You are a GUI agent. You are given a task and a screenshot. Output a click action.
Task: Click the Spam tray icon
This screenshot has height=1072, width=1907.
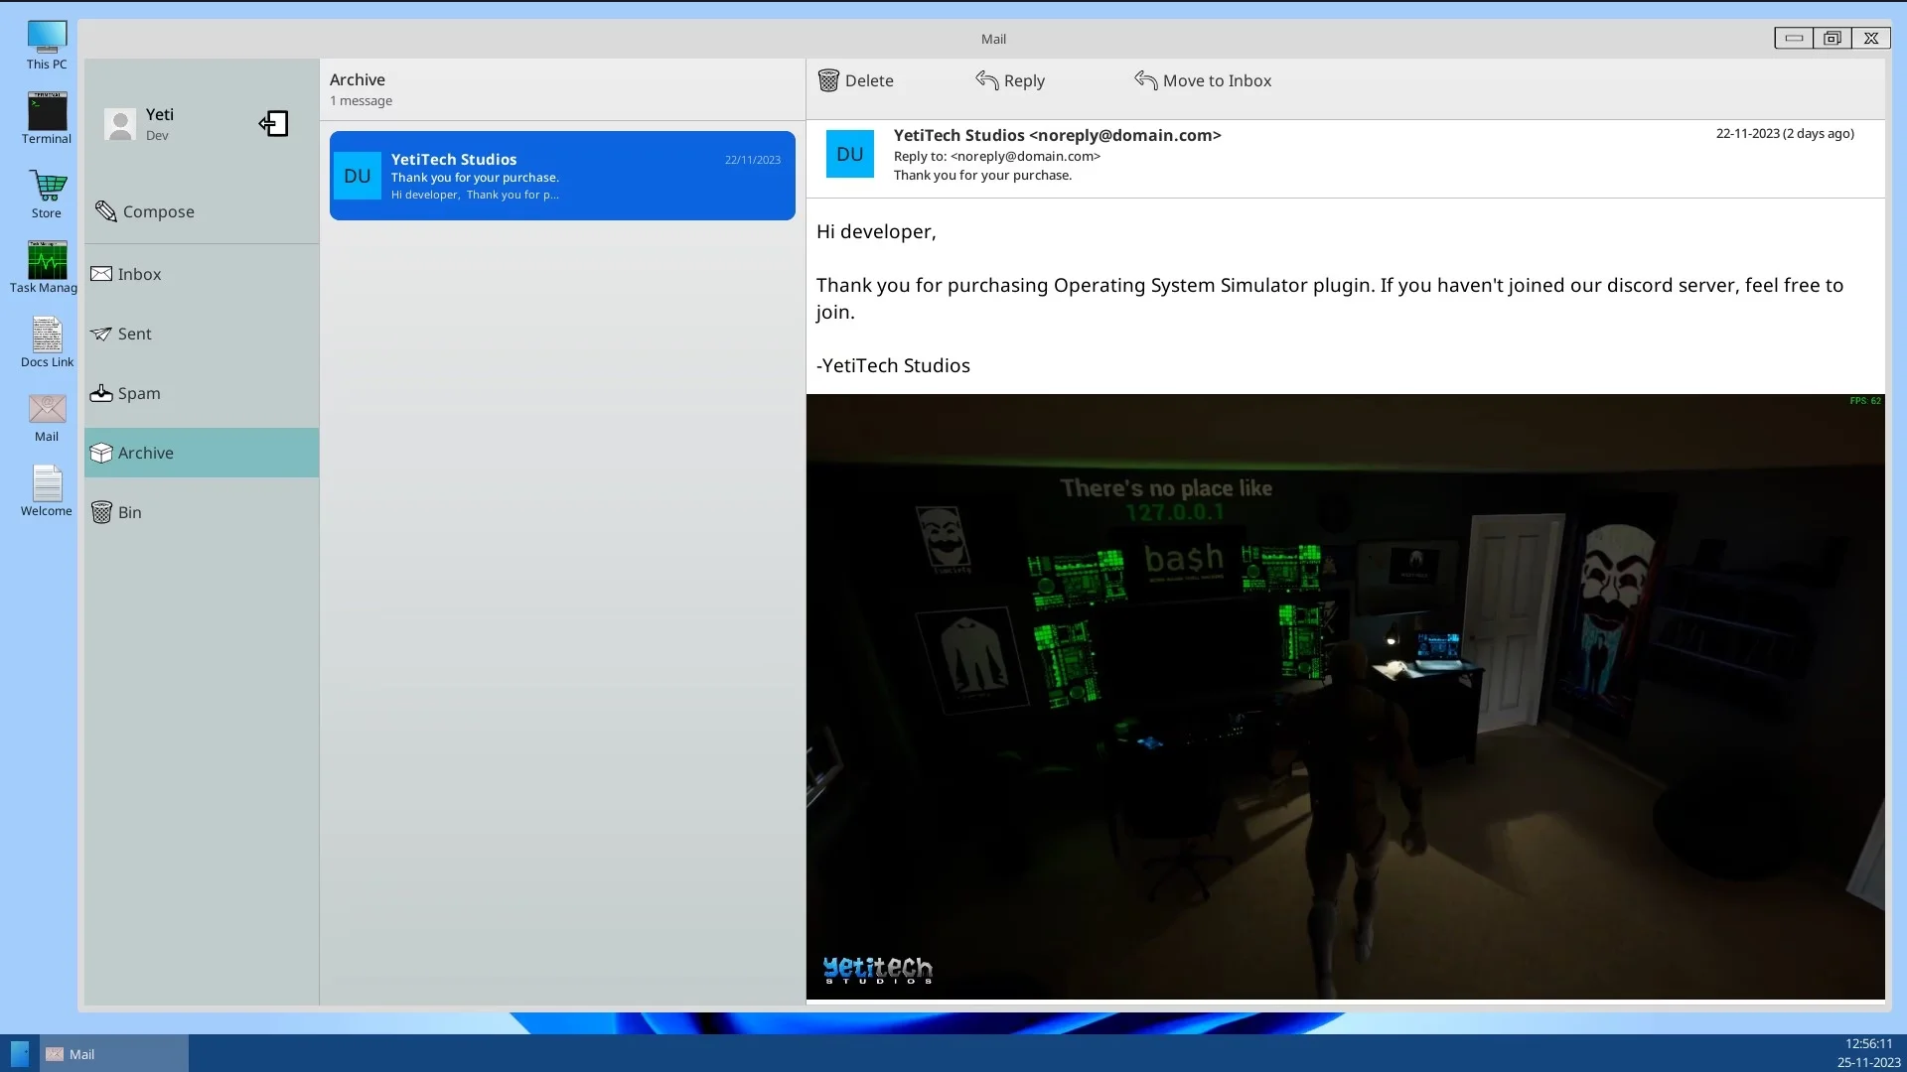click(x=101, y=393)
